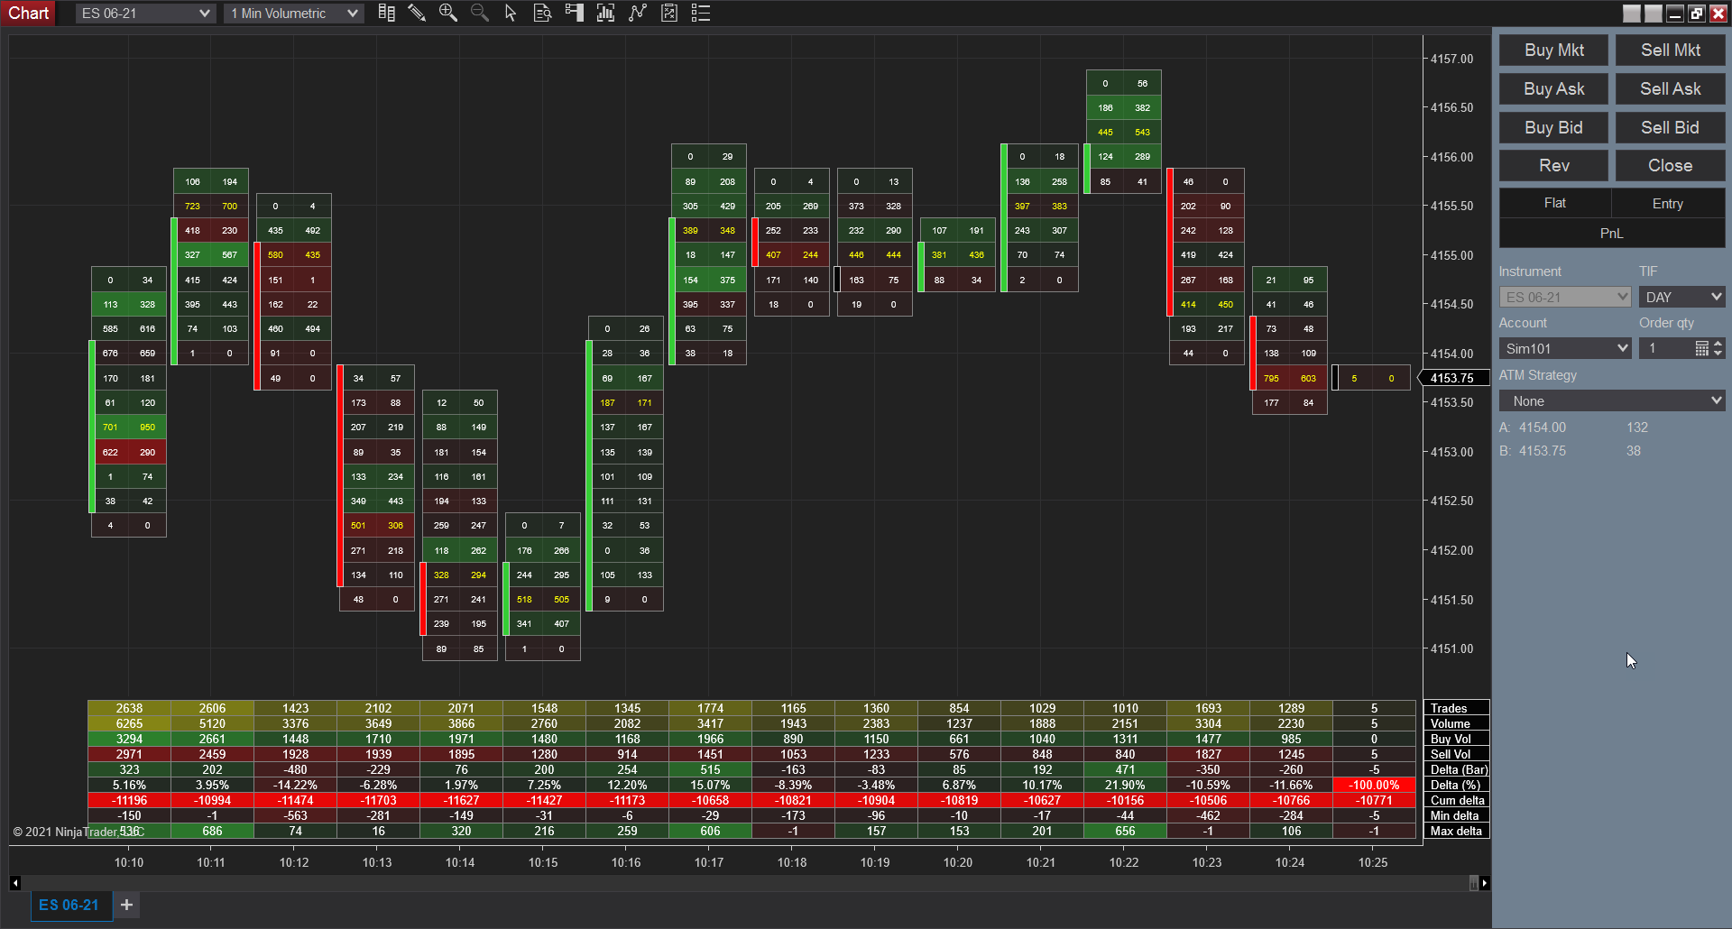Image resolution: width=1732 pixels, height=929 pixels.
Task: Add a new chart tab with plus
Action: coord(127,905)
